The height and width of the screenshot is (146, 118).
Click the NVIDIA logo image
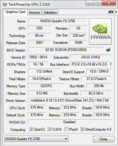100,31
